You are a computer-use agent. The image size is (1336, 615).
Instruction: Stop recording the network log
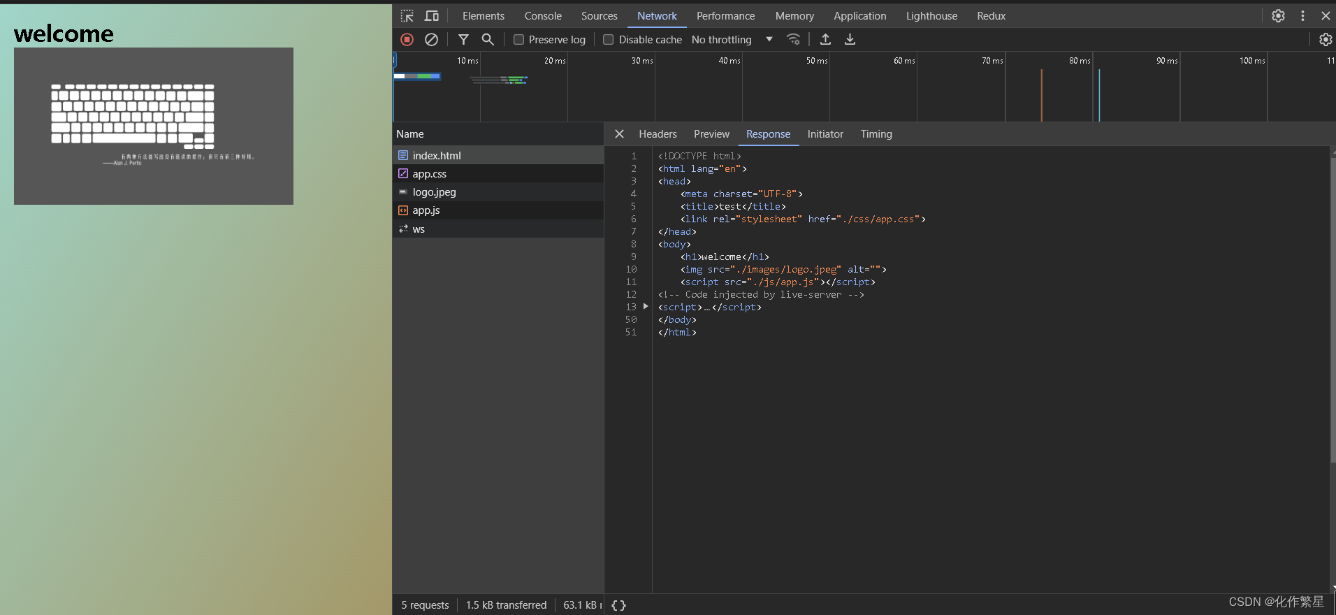point(407,40)
